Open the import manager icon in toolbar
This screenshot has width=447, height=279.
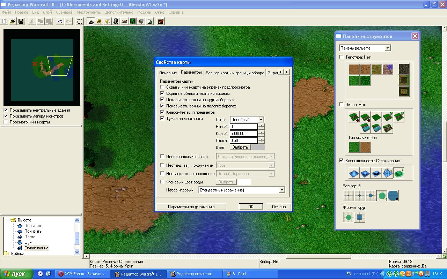(x=149, y=21)
